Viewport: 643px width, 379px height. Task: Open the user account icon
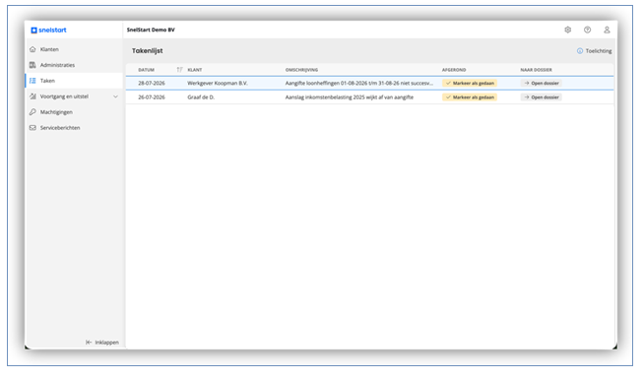607,30
